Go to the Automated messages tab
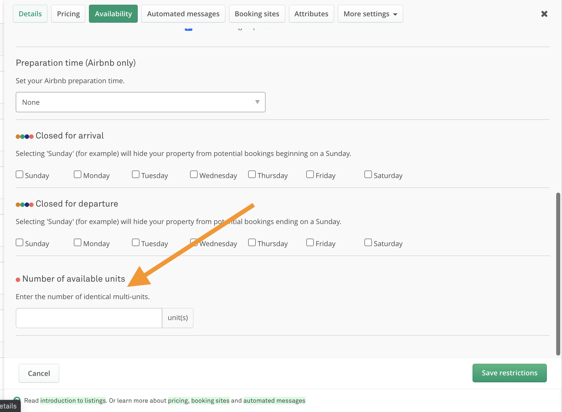The width and height of the screenshot is (562, 412). [183, 14]
